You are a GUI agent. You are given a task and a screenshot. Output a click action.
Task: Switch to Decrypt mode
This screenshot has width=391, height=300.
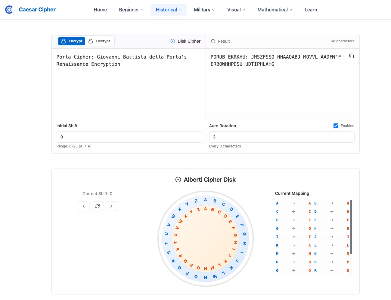click(x=100, y=41)
